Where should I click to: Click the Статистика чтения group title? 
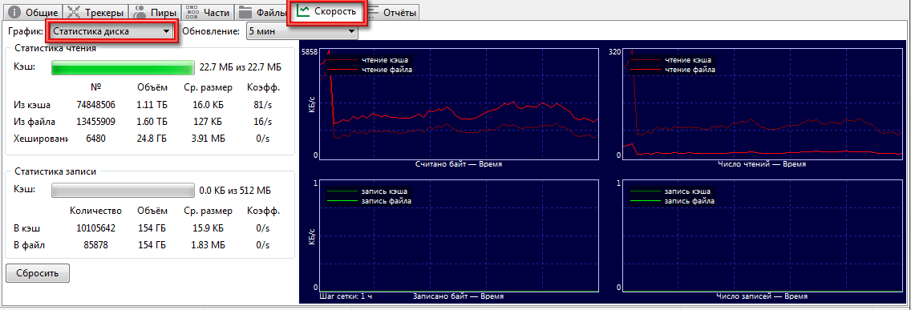pyautogui.click(x=55, y=48)
